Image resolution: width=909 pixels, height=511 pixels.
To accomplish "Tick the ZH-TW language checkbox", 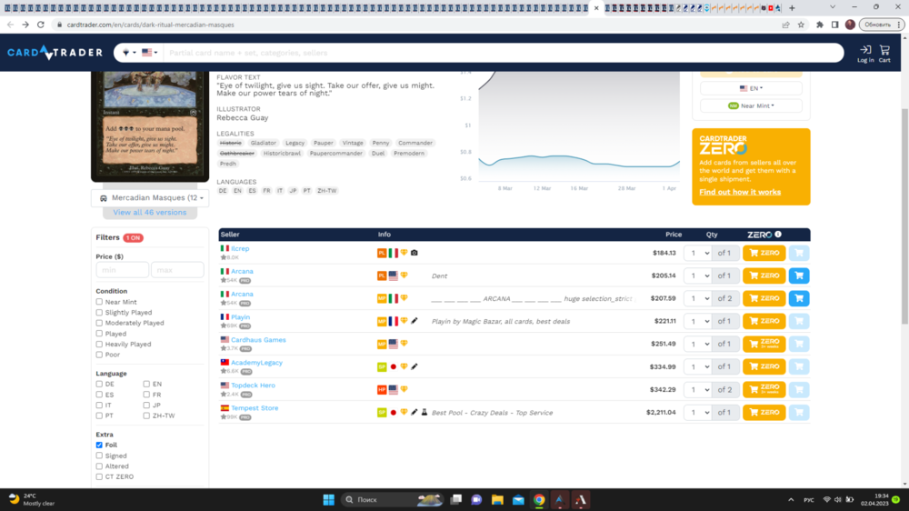I will pos(147,416).
